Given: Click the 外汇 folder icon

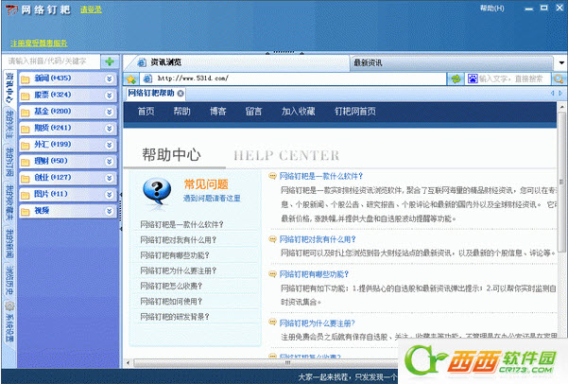Looking at the screenshot, I should (x=25, y=146).
